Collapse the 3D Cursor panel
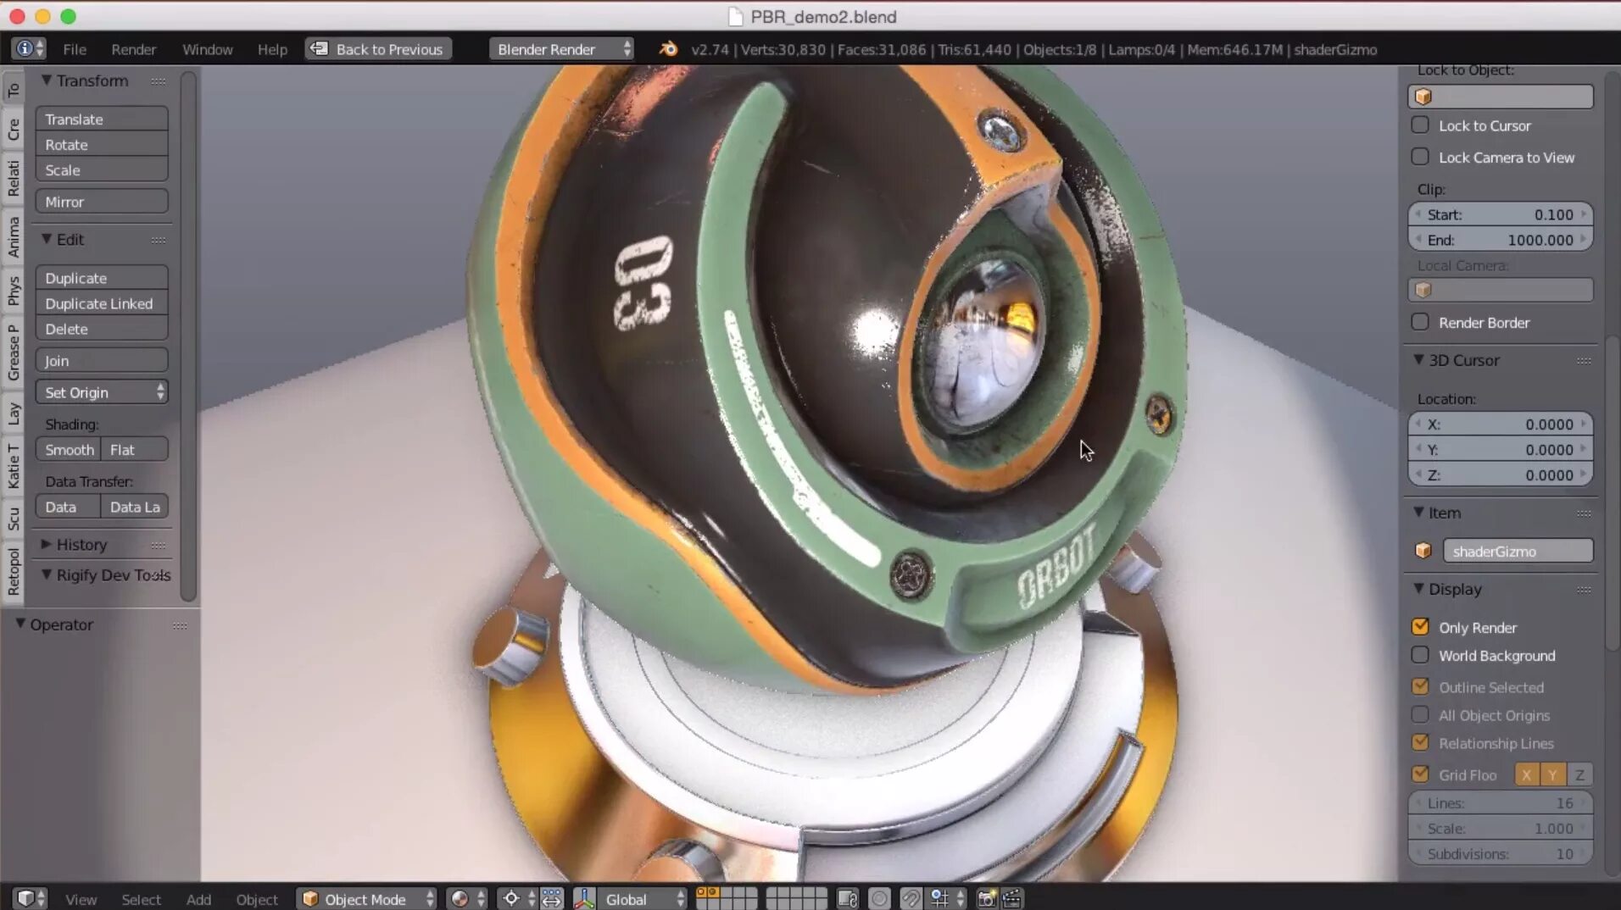 coord(1418,359)
